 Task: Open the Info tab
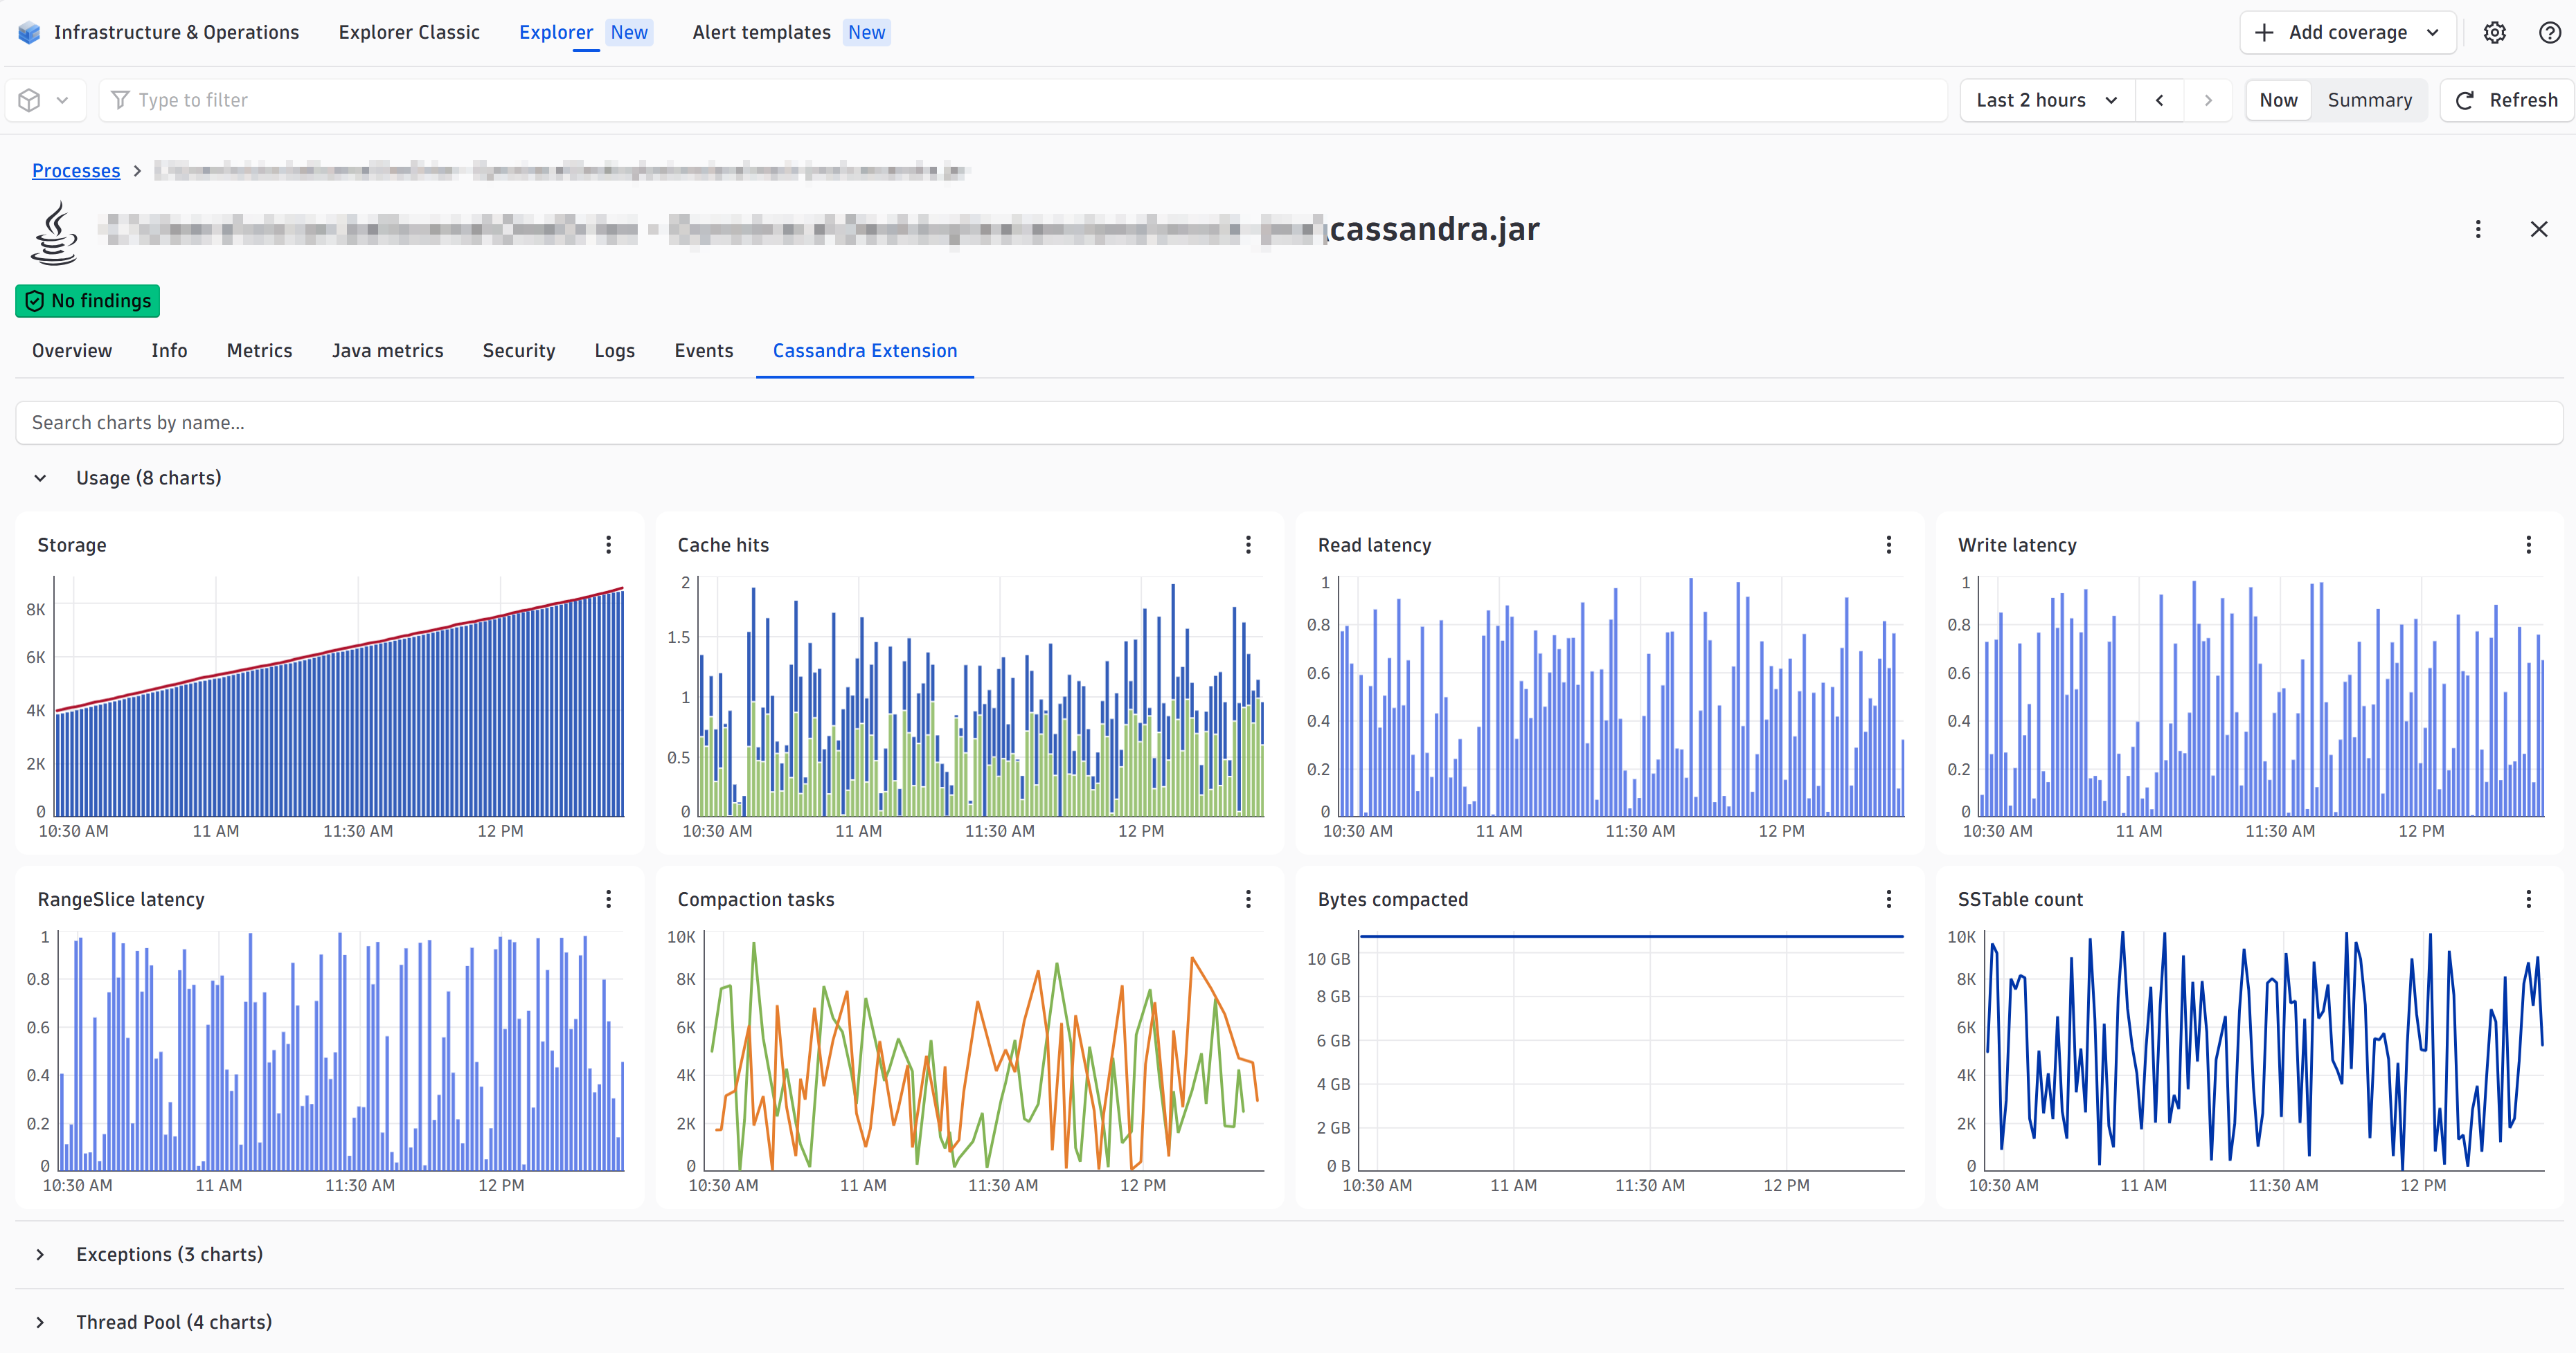[x=169, y=351]
